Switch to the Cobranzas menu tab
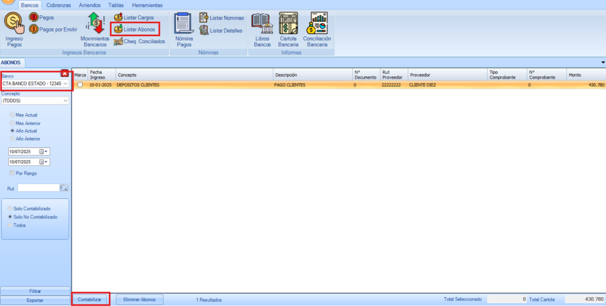The width and height of the screenshot is (606, 306). coord(59,5)
